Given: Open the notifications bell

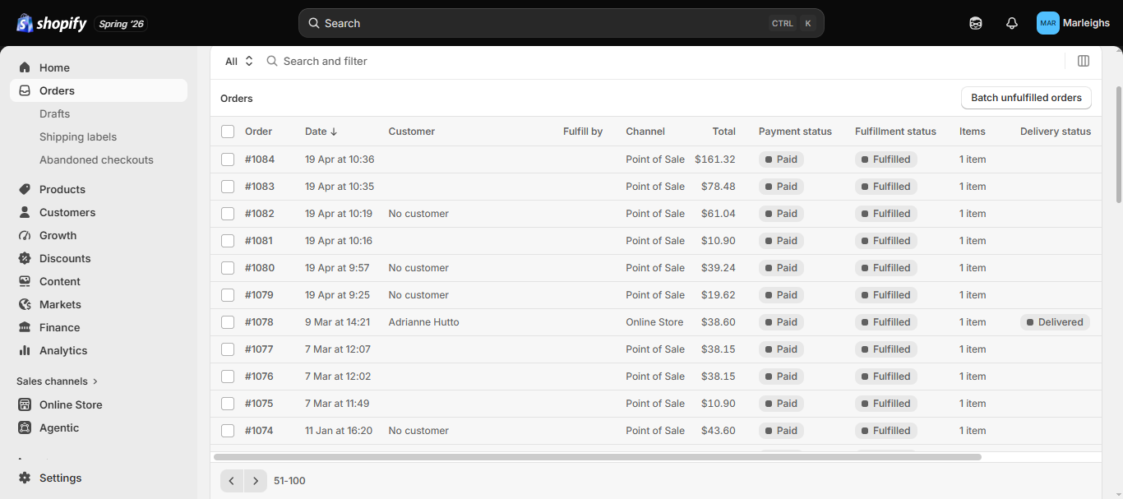Looking at the screenshot, I should tap(1012, 23).
